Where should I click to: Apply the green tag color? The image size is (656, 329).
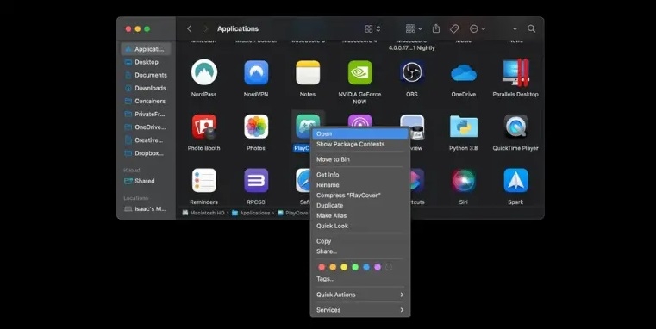(x=355, y=267)
